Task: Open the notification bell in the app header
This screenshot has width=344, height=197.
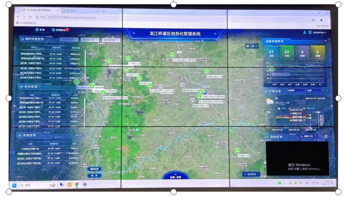Action: tap(305, 33)
